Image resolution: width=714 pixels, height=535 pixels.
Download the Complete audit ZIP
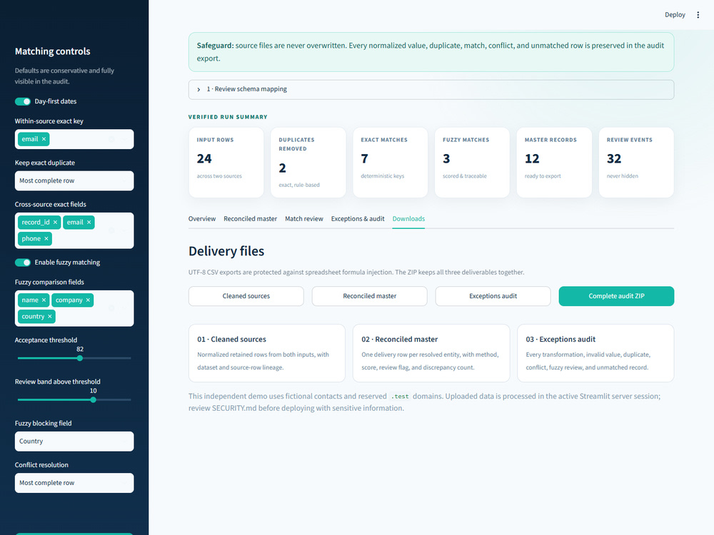pos(616,296)
